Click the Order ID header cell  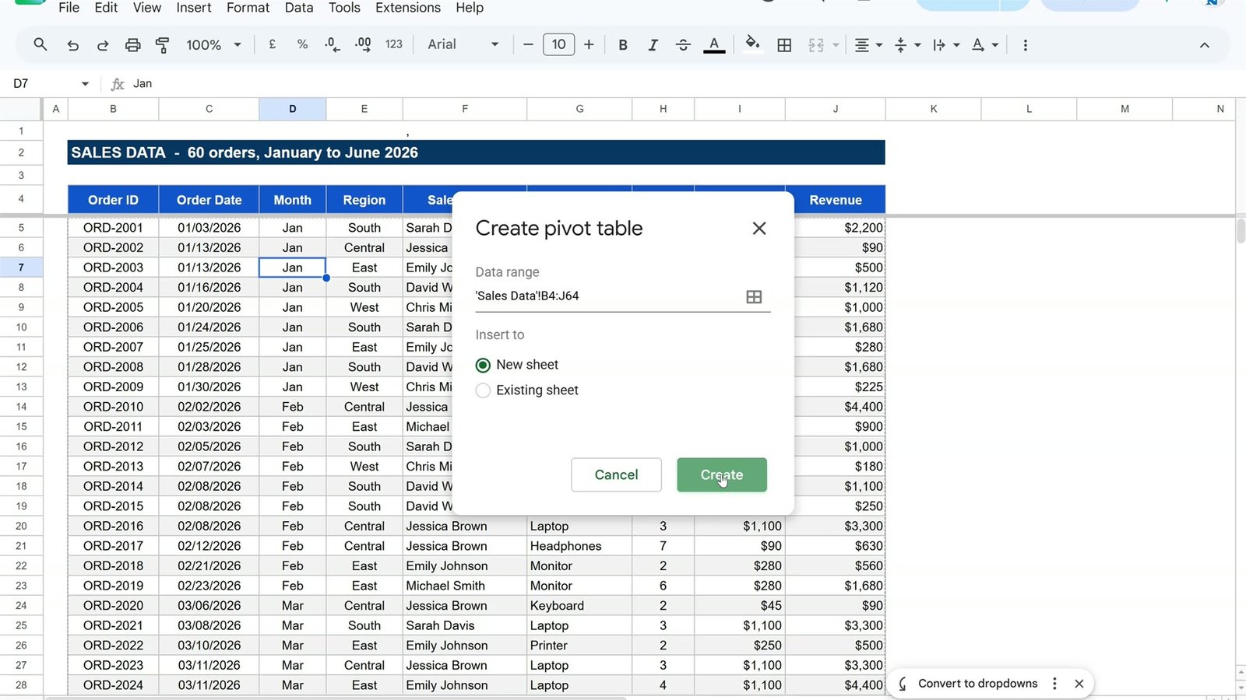pyautogui.click(x=113, y=200)
